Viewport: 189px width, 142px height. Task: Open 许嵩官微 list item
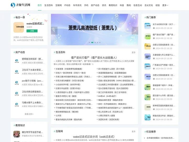coord(69,69)
